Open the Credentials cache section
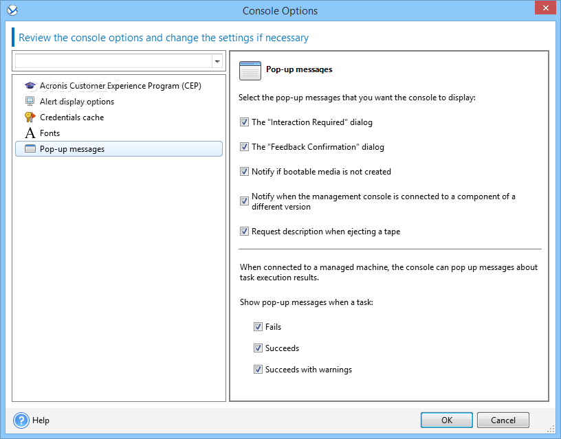Image resolution: width=561 pixels, height=439 pixels. [x=71, y=117]
